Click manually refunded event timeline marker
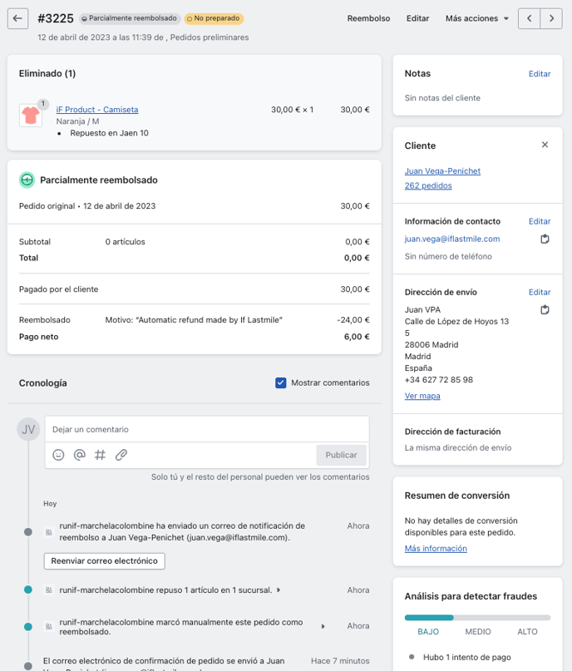Viewport: 572px width, 671px height. pyautogui.click(x=28, y=626)
